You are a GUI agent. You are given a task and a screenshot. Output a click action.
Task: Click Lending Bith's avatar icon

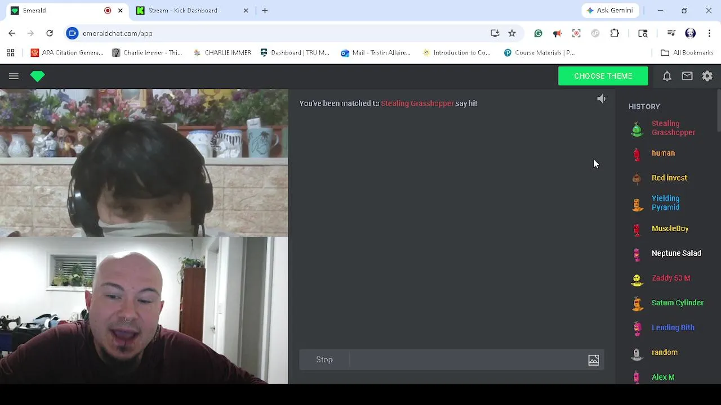click(x=637, y=328)
